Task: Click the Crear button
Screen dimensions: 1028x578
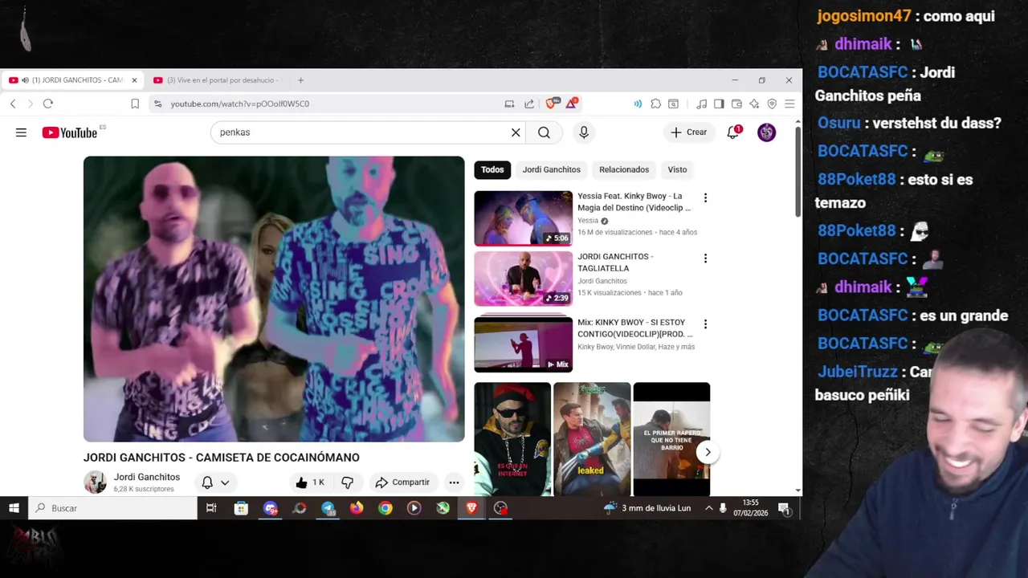Action: coord(689,132)
